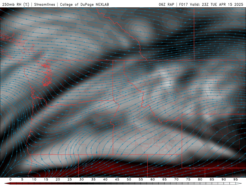Screen dimensions: 246x185
Task: Click the colorbar label "0"
Action: tap(10, 179)
